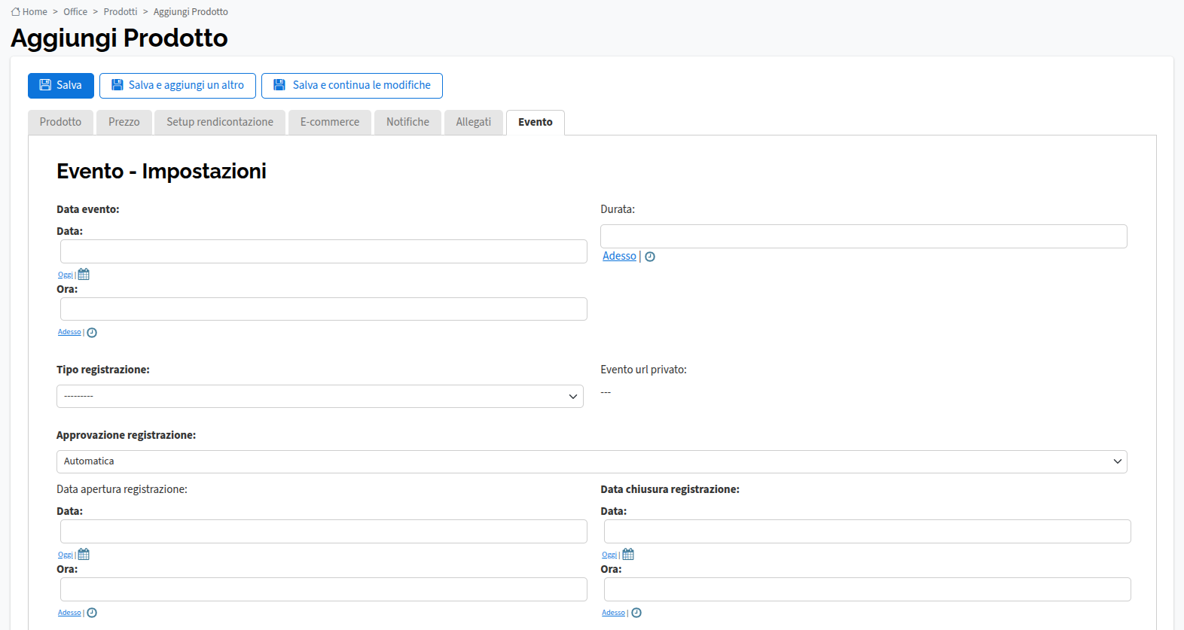Click Adesso link under Durata
This screenshot has width=1184, height=630.
pos(619,257)
